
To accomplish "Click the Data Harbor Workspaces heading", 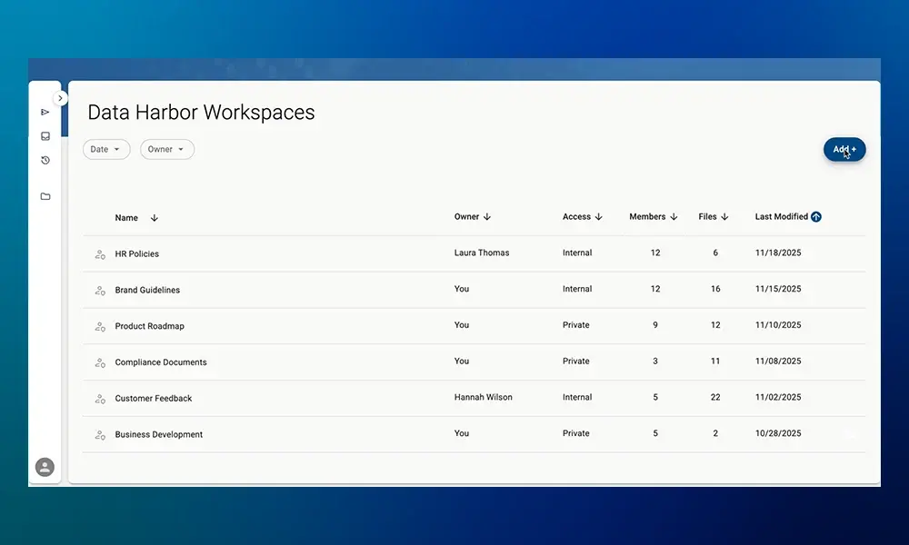I will tap(201, 112).
